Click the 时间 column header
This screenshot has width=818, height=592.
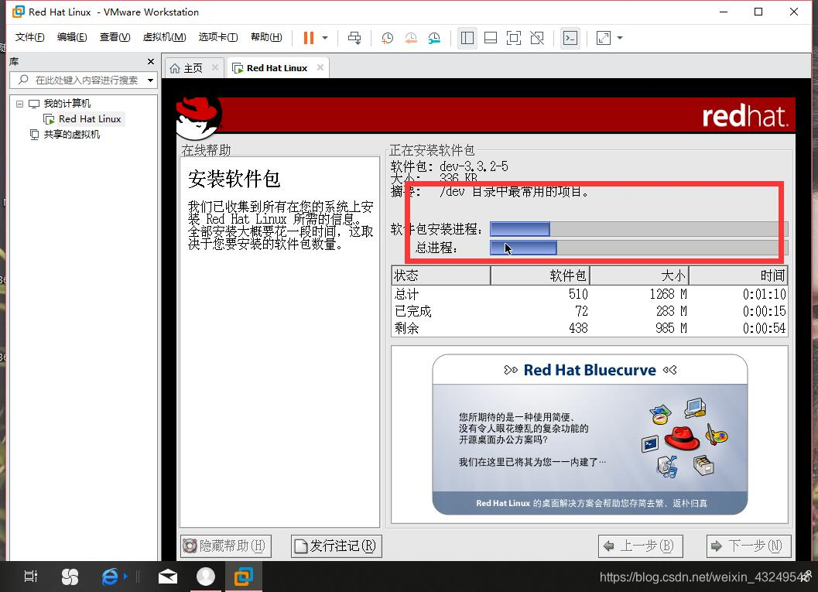[x=738, y=275]
